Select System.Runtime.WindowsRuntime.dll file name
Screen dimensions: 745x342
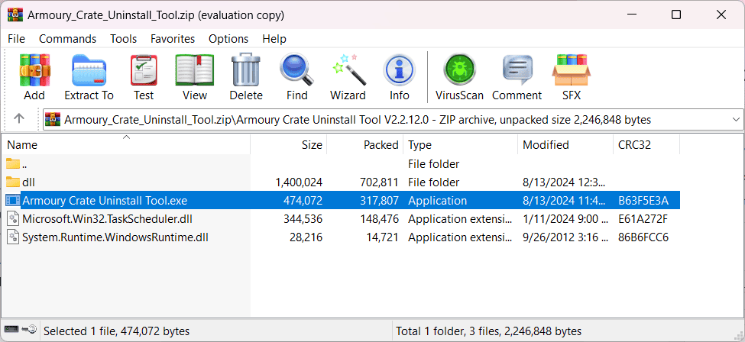point(115,237)
